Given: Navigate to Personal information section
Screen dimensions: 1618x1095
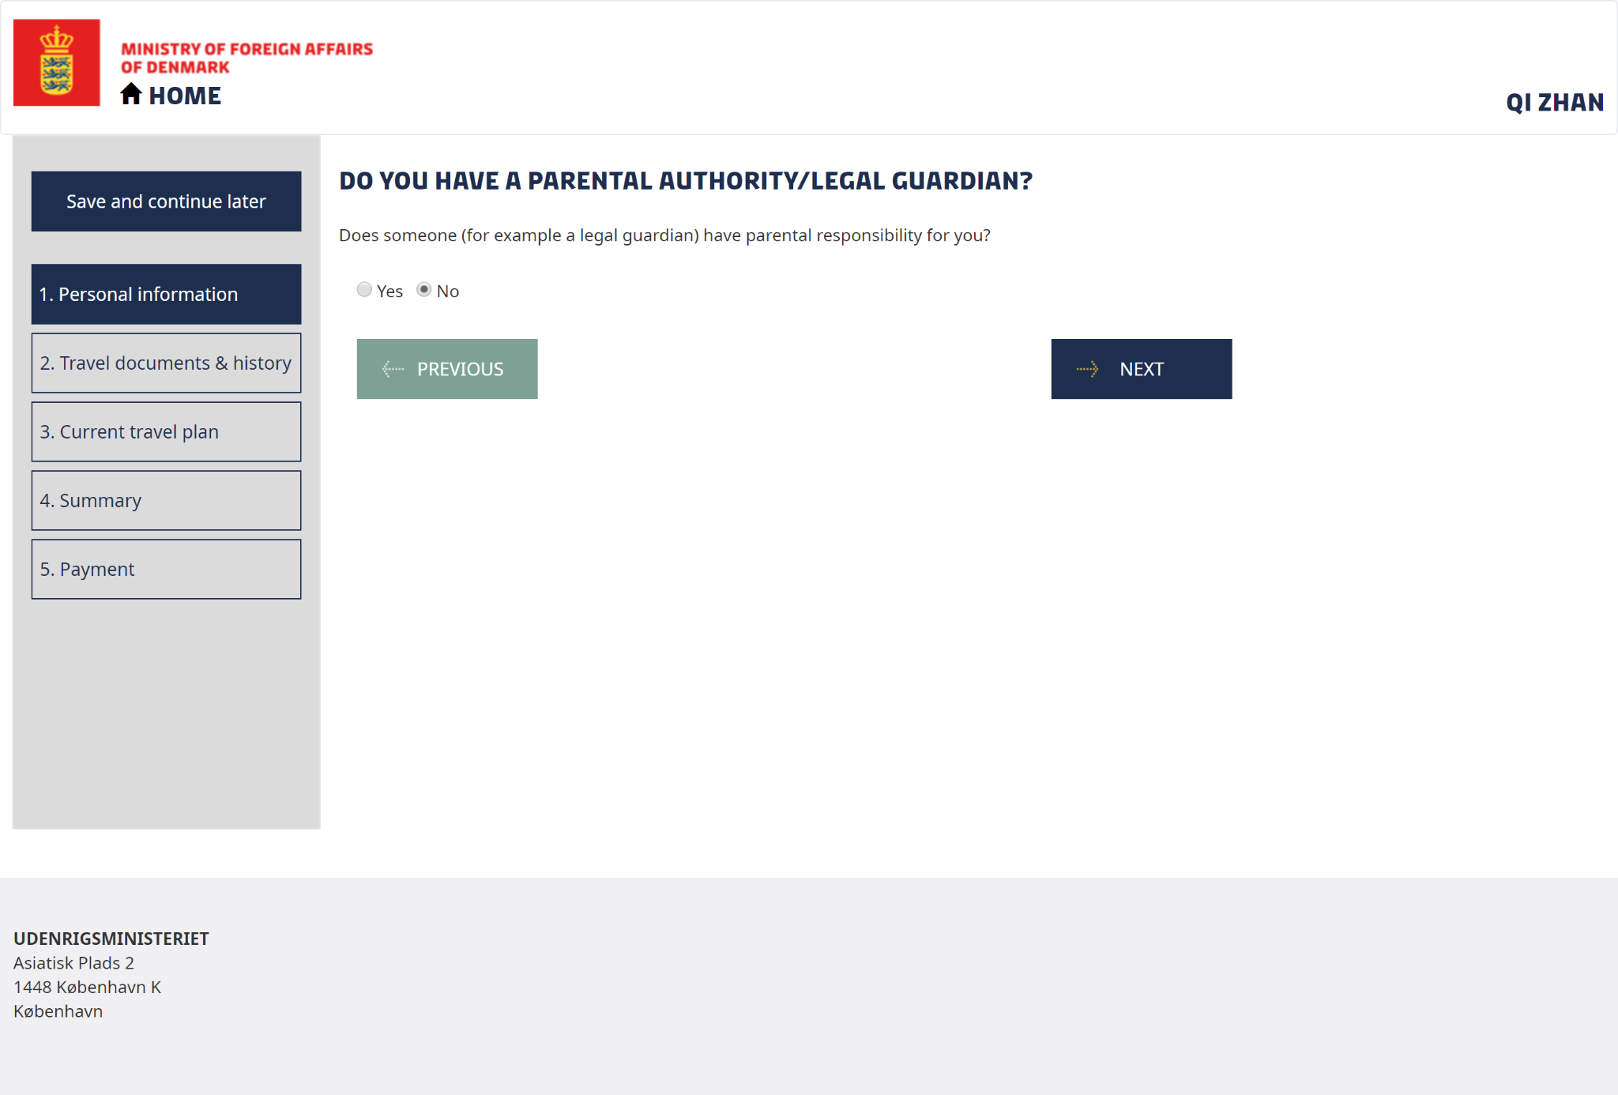Looking at the screenshot, I should coord(165,293).
